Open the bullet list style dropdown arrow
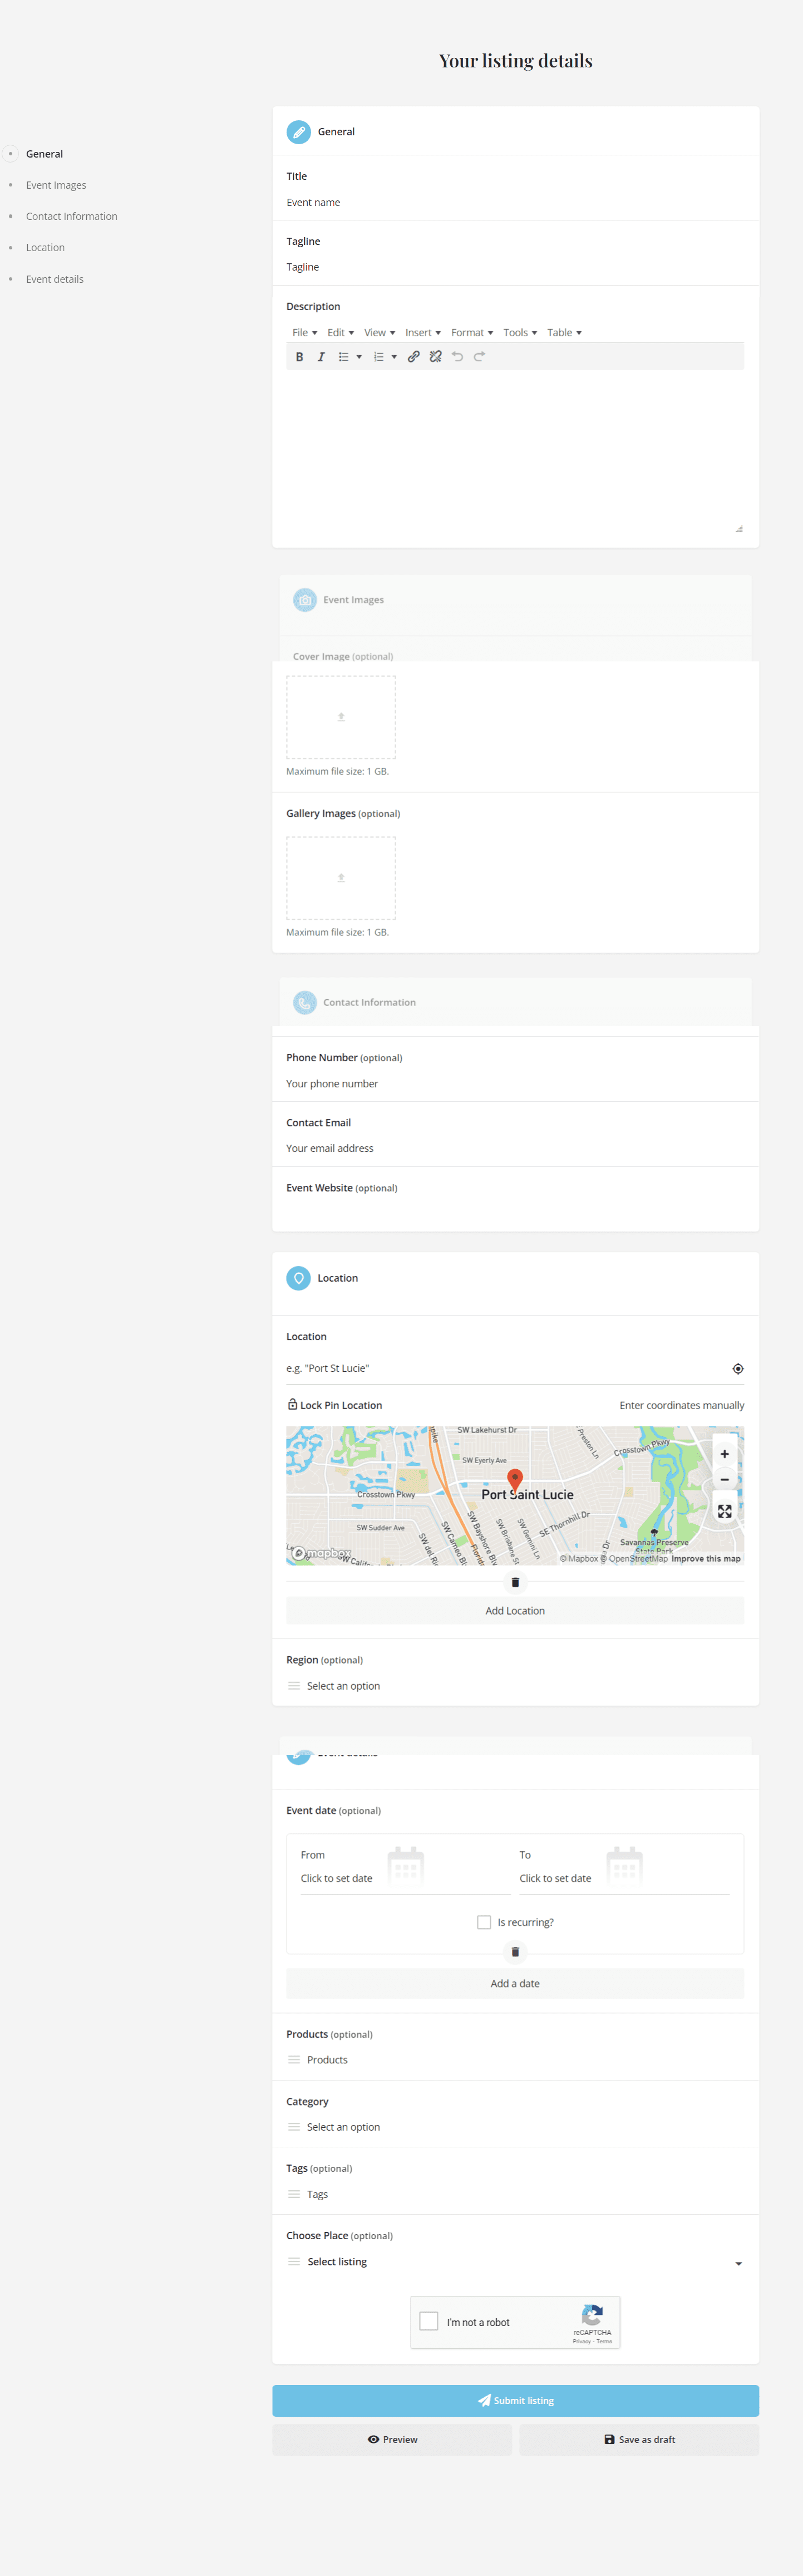803x2576 pixels. pyautogui.click(x=359, y=357)
